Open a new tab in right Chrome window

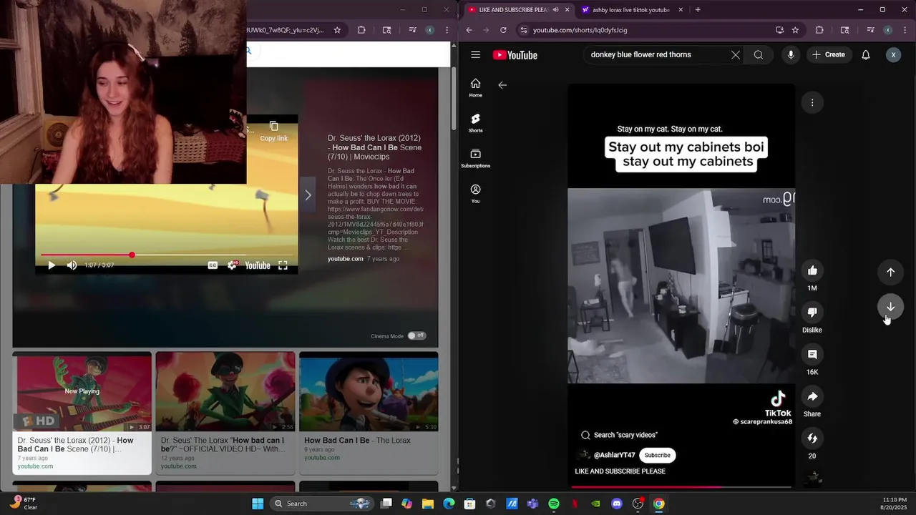pos(698,10)
